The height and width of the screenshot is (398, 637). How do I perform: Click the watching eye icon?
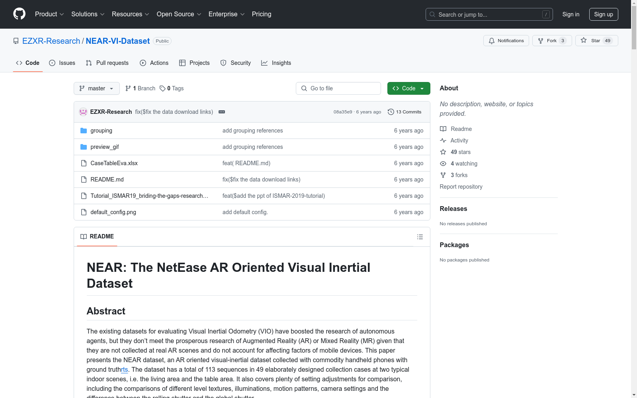click(x=443, y=164)
